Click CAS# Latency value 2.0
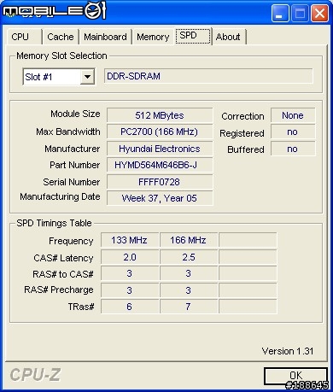333x392 pixels. coord(130,257)
